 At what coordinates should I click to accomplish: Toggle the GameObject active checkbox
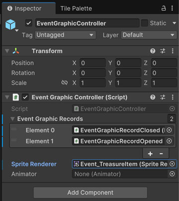(29, 23)
